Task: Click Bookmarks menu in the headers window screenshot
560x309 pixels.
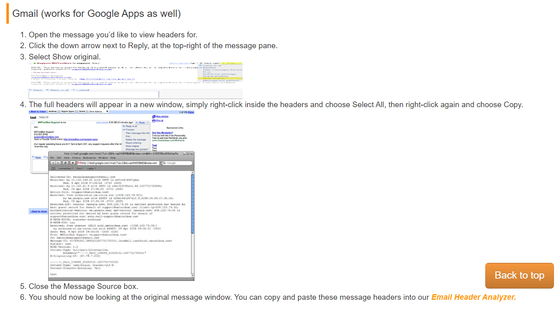Action: point(90,158)
